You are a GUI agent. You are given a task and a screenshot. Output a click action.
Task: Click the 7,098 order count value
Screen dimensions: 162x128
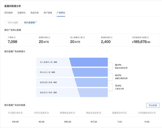(13, 42)
